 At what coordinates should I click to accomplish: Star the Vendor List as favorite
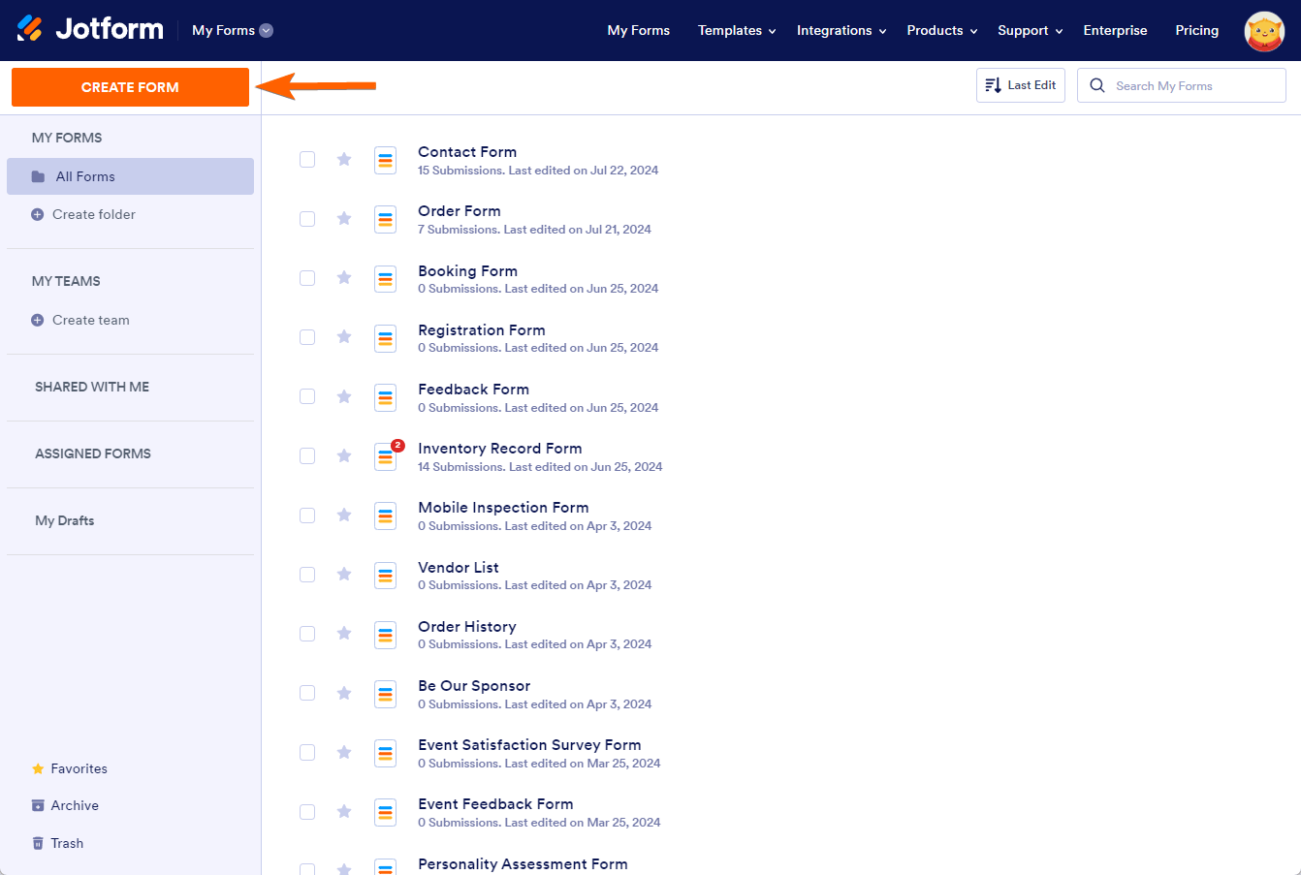tap(344, 574)
